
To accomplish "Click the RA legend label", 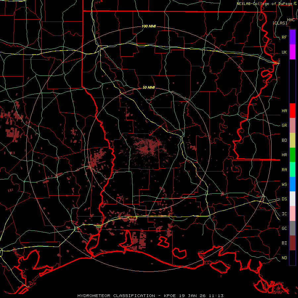I will (x=284, y=170).
